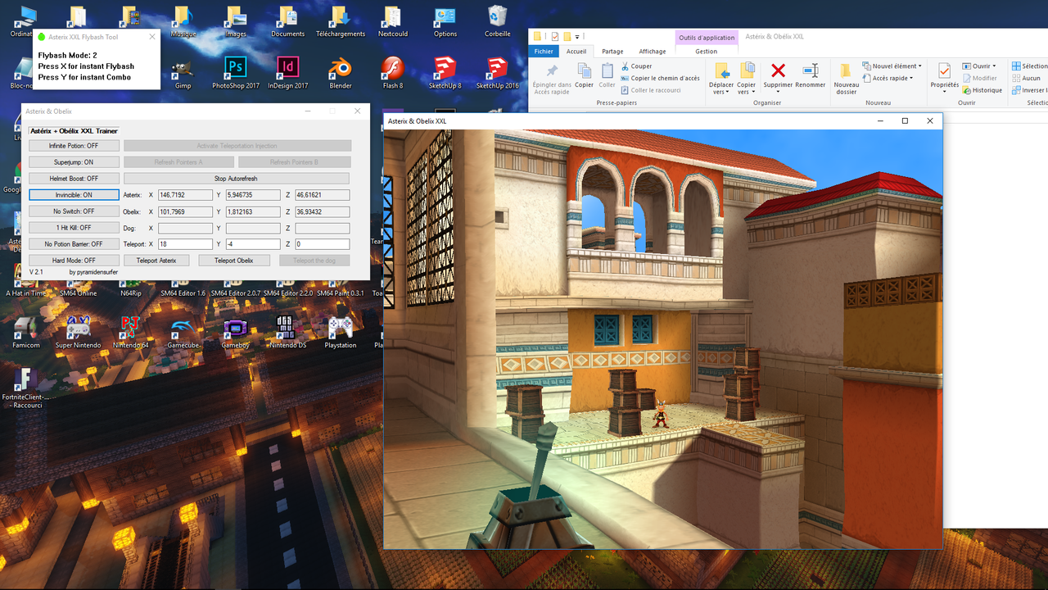
Task: Switch to the Accueil ribbon tab
Action: point(576,52)
